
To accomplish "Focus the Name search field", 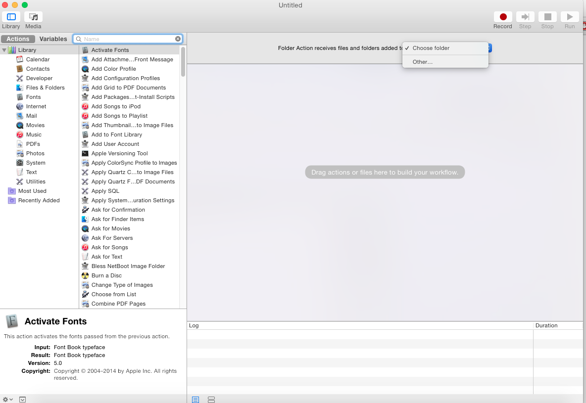I will (x=128, y=39).
